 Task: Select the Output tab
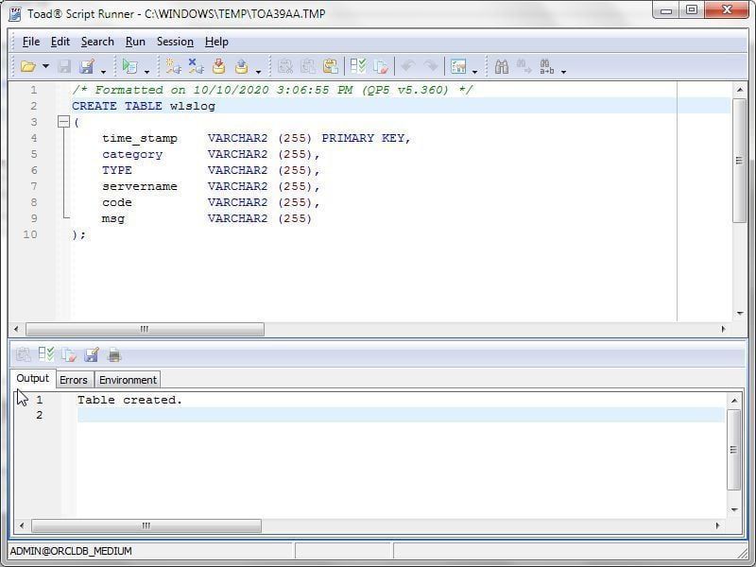coord(32,379)
